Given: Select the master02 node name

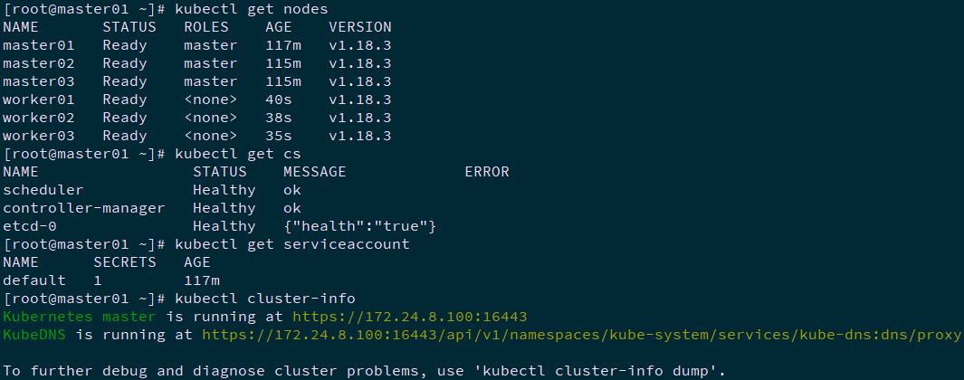Looking at the screenshot, I should [39, 63].
